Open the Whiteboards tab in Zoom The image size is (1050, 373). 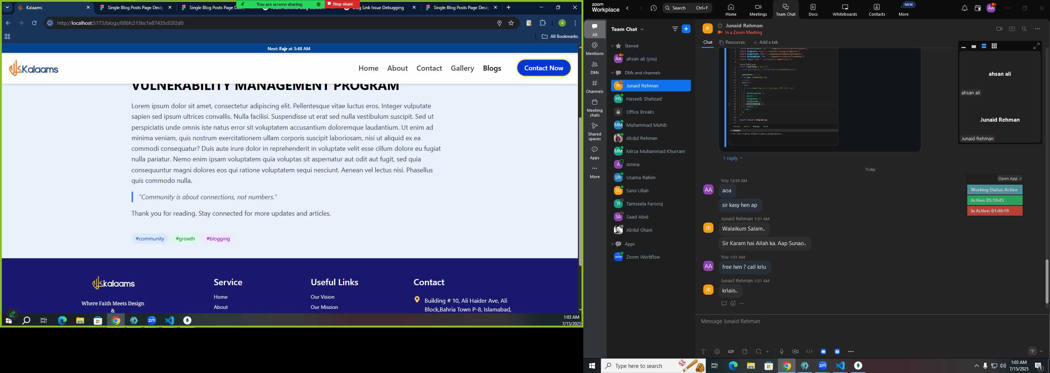[x=845, y=10]
